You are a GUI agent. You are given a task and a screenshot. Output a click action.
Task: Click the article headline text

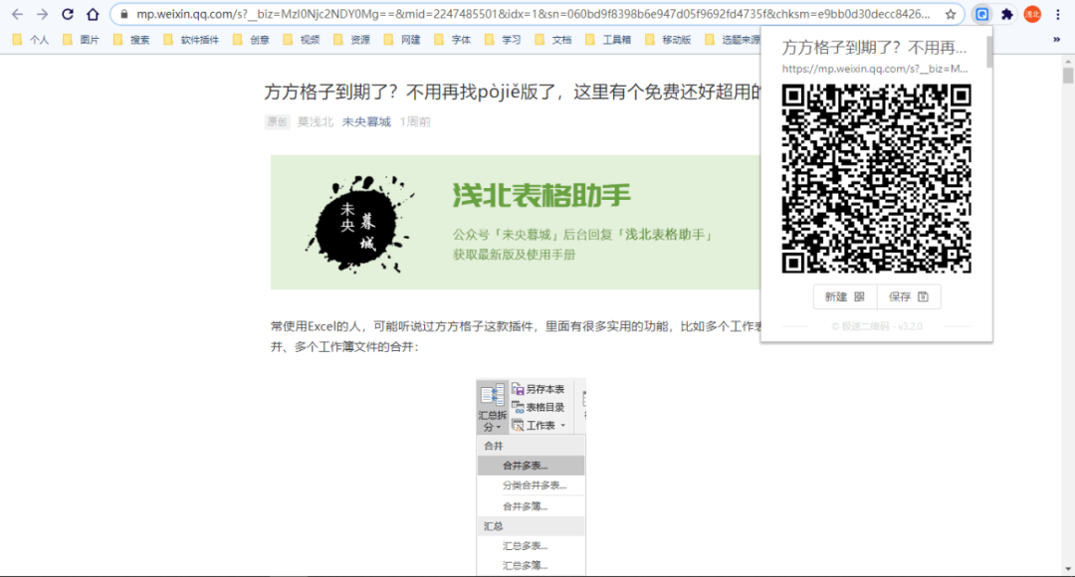pyautogui.click(x=513, y=92)
